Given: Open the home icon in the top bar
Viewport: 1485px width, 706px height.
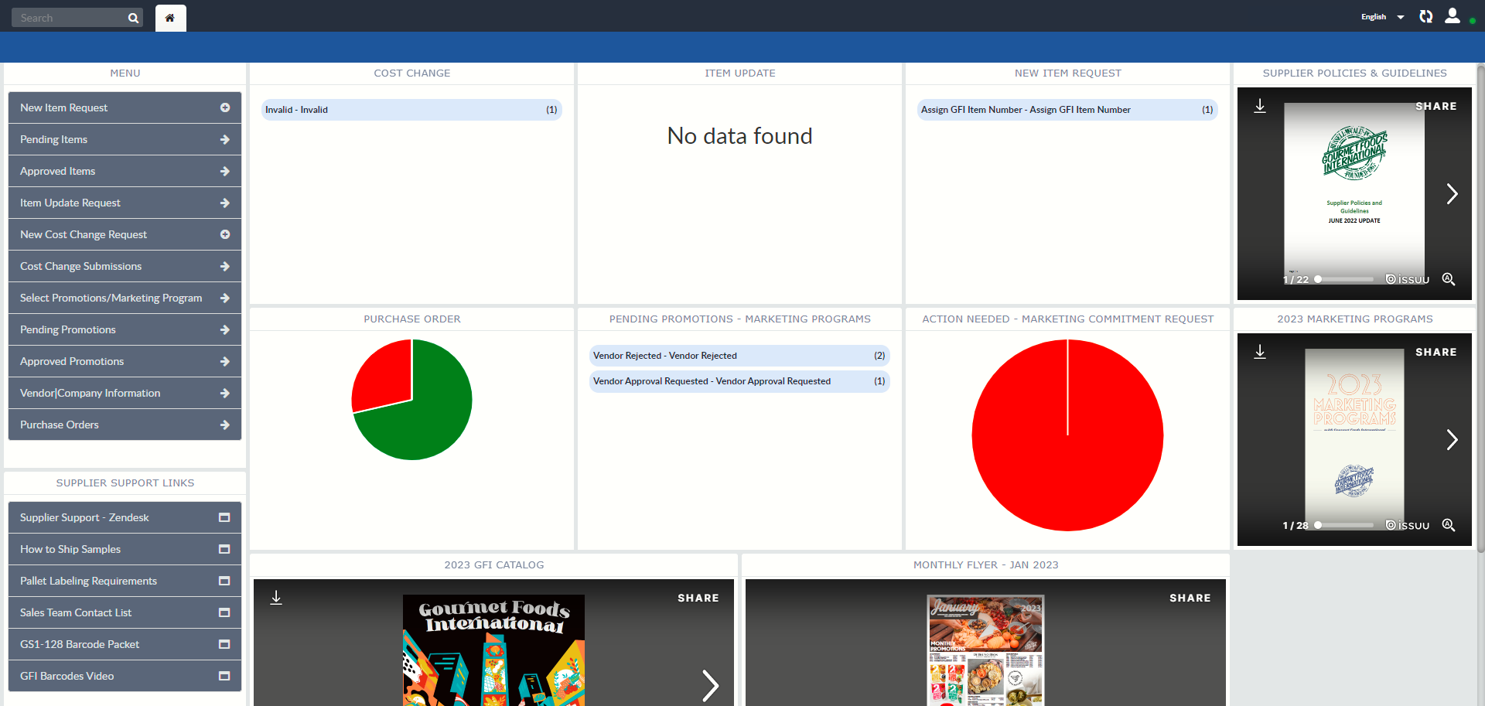Looking at the screenshot, I should [x=170, y=17].
